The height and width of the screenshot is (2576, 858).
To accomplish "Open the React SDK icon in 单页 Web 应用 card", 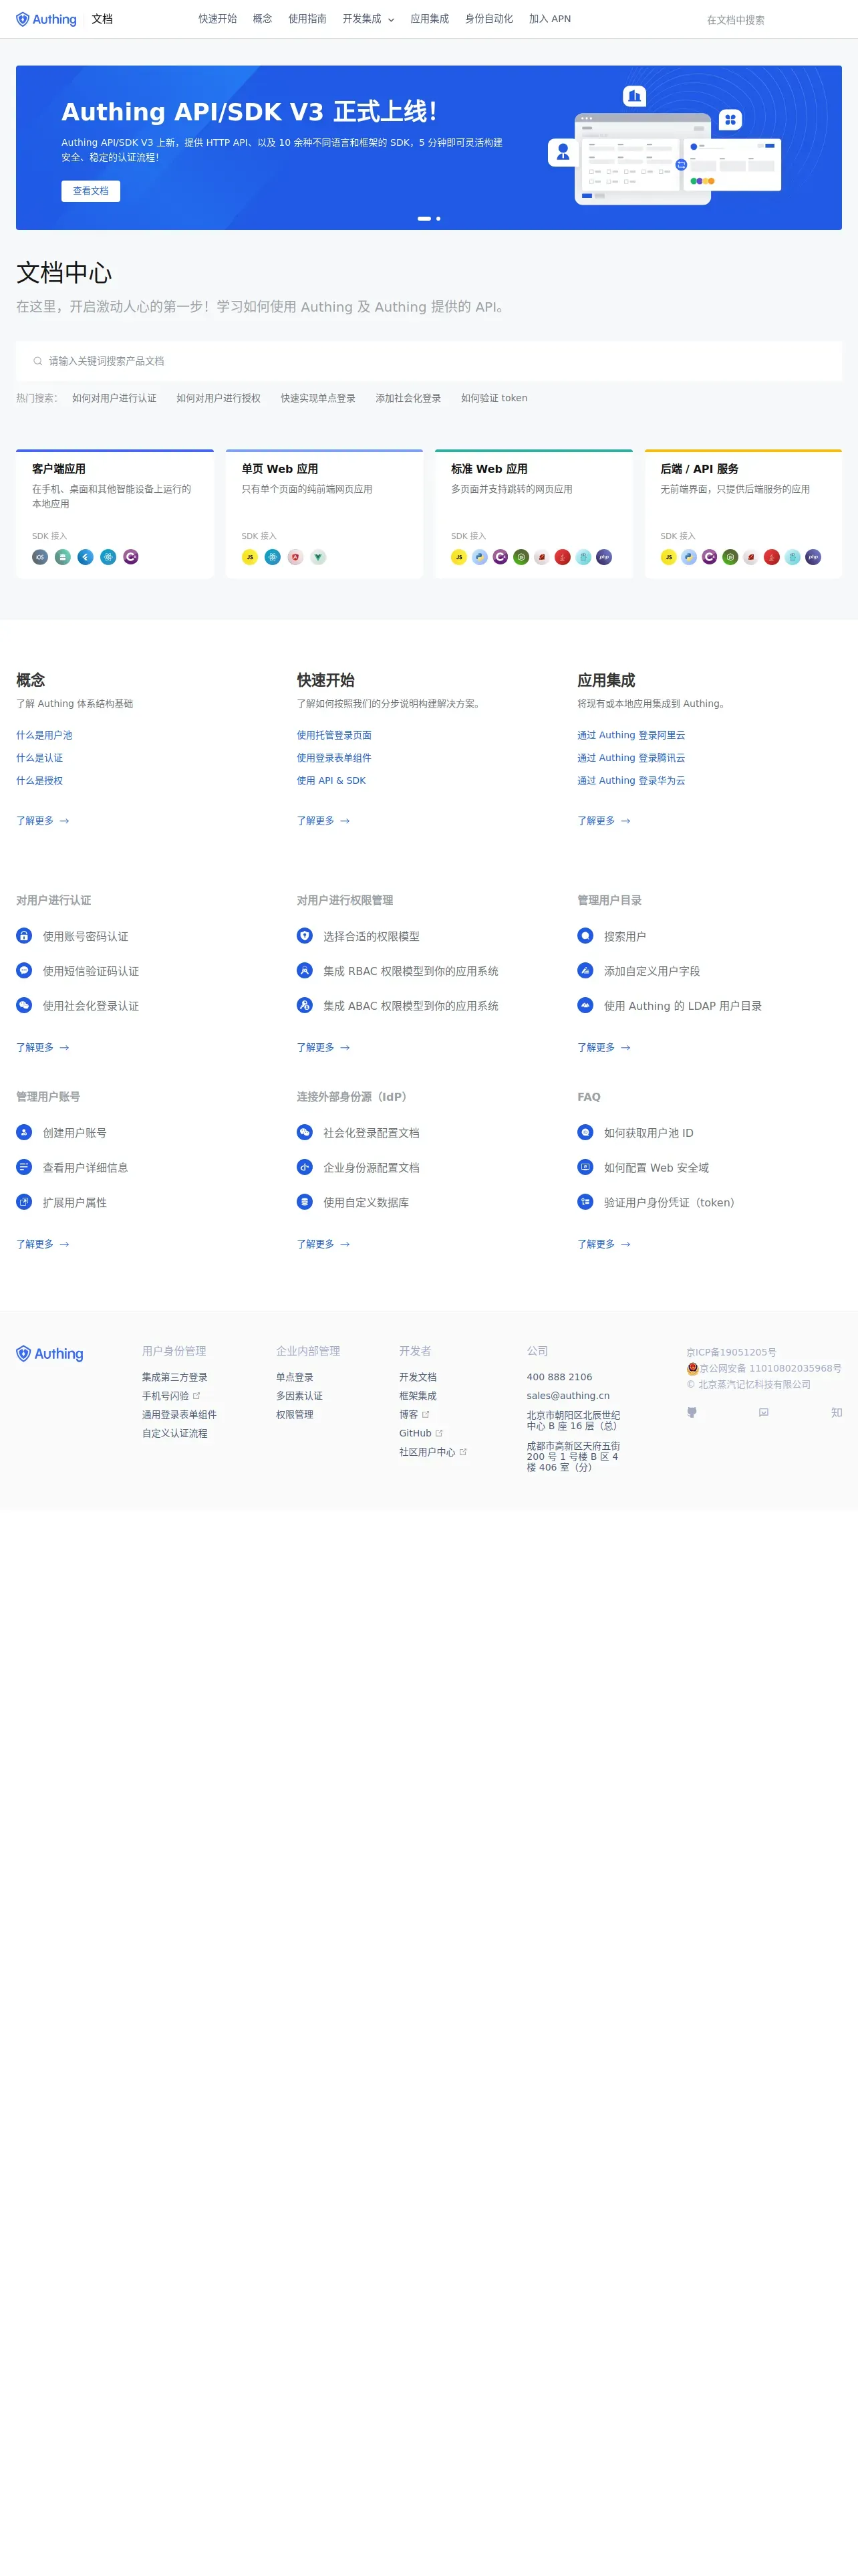I will pos(273,557).
